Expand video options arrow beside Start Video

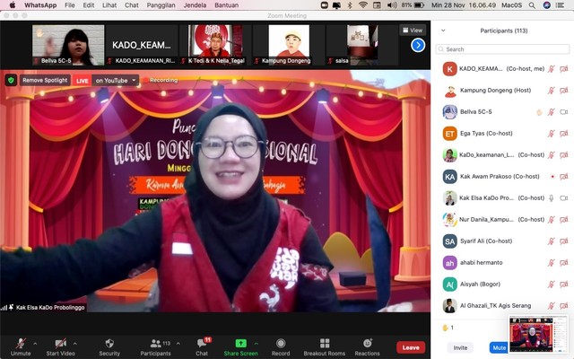(x=75, y=344)
